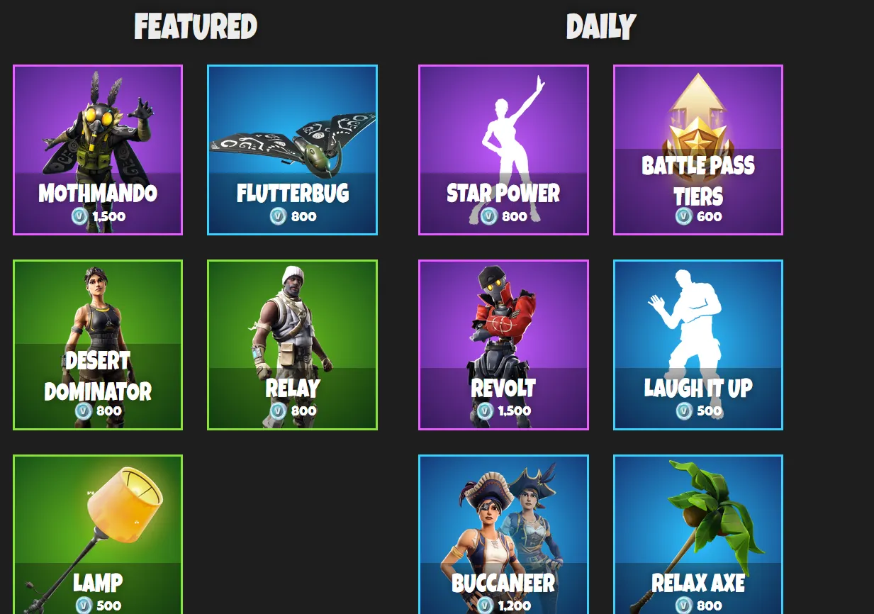Click the V-Bucks coin next to Laugh It Up's 500
874x614 pixels.
tap(684, 411)
